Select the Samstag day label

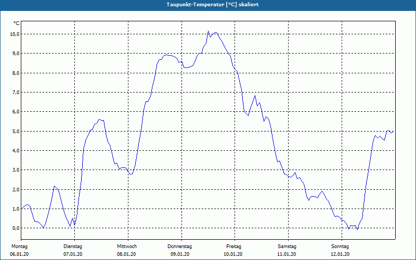pyautogui.click(x=287, y=246)
